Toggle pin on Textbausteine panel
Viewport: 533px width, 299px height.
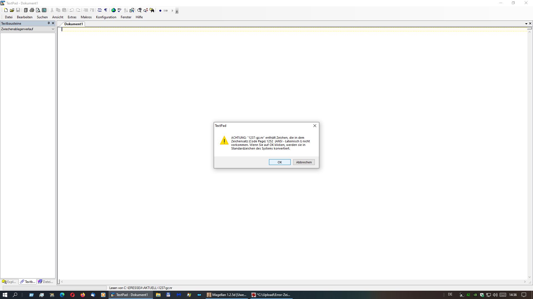point(49,23)
